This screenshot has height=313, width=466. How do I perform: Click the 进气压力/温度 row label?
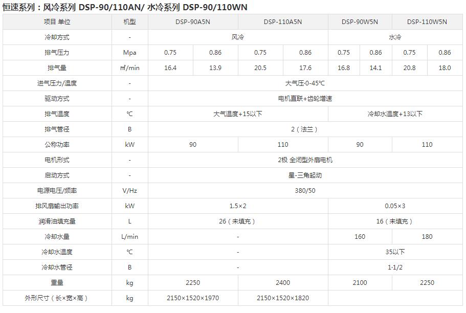pyautogui.click(x=57, y=83)
